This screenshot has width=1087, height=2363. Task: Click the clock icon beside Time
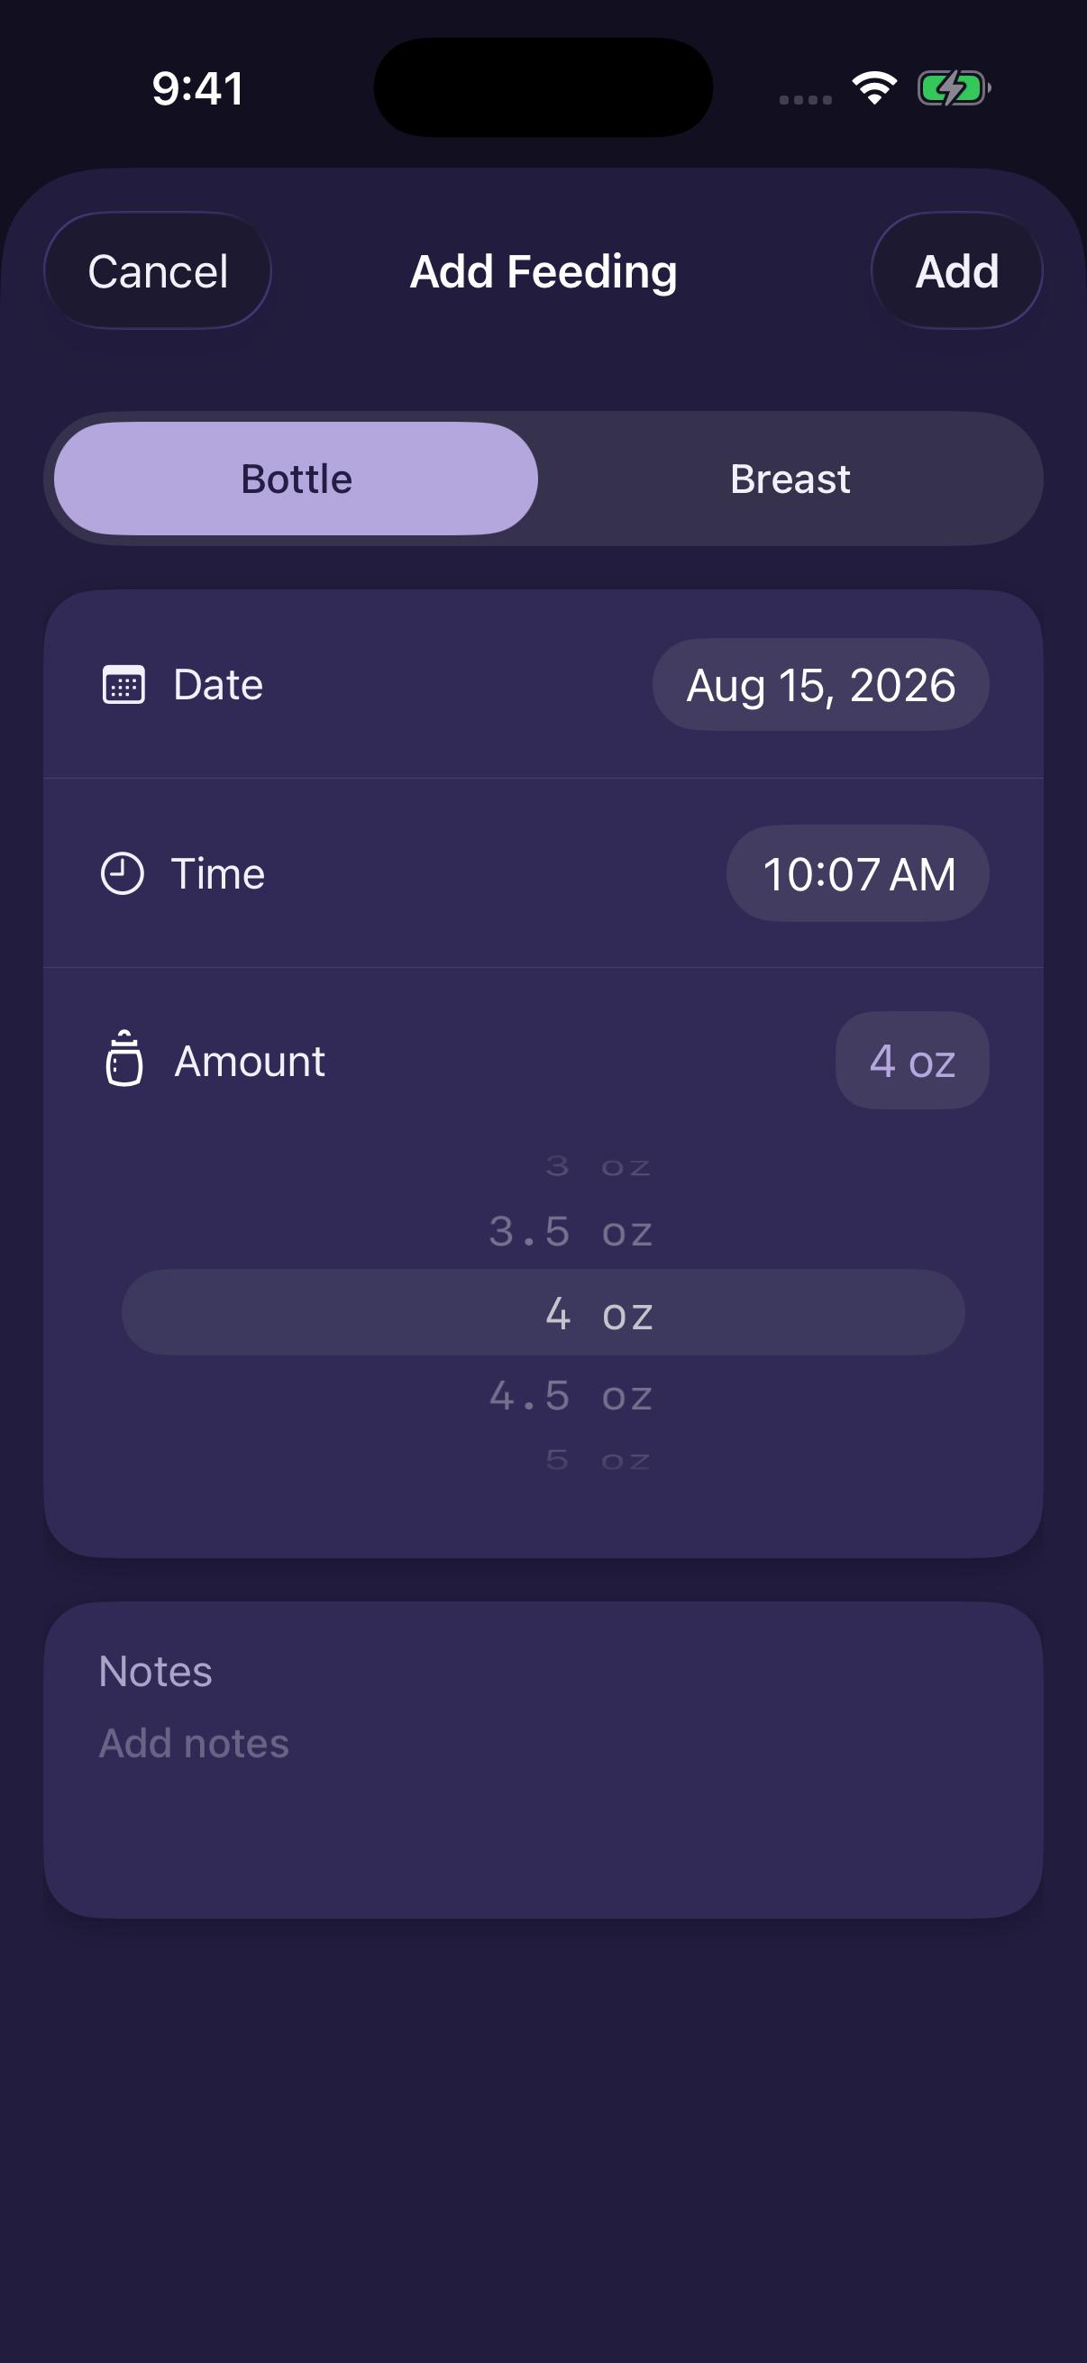pos(122,873)
